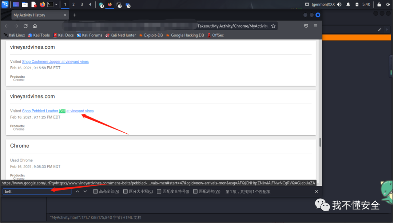Screen dimensions: 393x223
Task: Switch to workspace 2
Action: click(74, 4)
